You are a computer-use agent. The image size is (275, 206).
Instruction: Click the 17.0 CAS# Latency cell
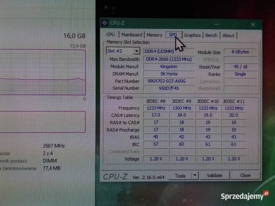click(x=156, y=115)
